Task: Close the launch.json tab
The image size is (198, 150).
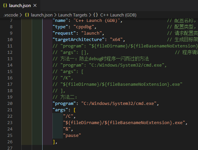Action: (35, 5)
